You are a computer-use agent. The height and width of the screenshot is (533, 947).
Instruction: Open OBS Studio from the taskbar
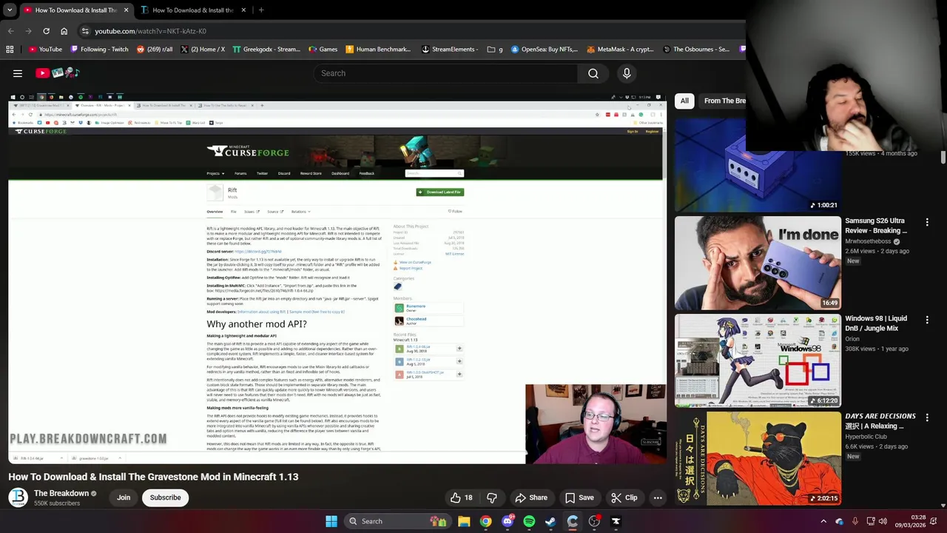[594, 521]
